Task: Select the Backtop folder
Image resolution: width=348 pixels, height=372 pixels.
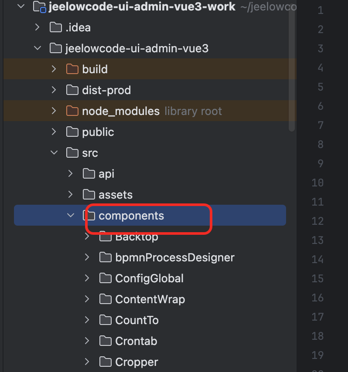Action: pos(136,238)
